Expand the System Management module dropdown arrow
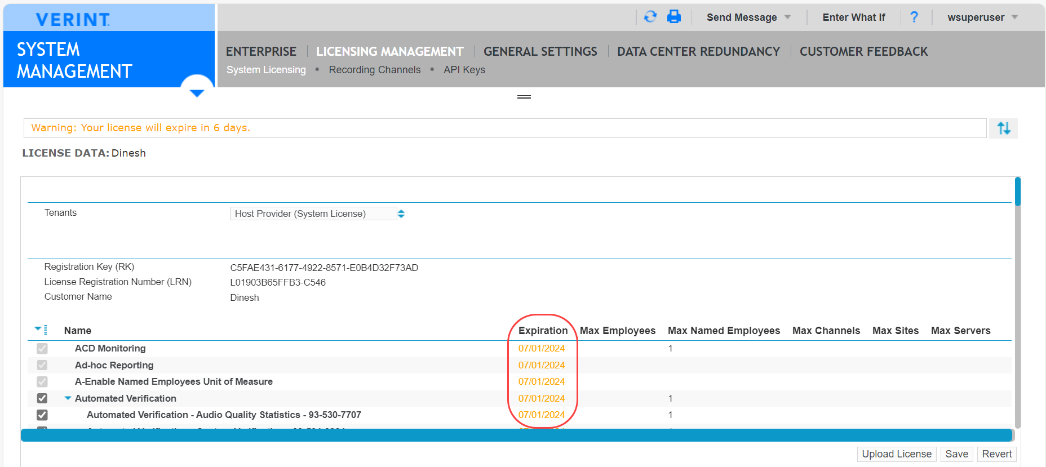Screen dimensions: 1046x467 pos(197,92)
